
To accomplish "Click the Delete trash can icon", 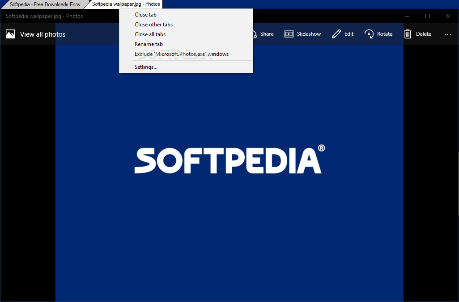I will tap(408, 34).
